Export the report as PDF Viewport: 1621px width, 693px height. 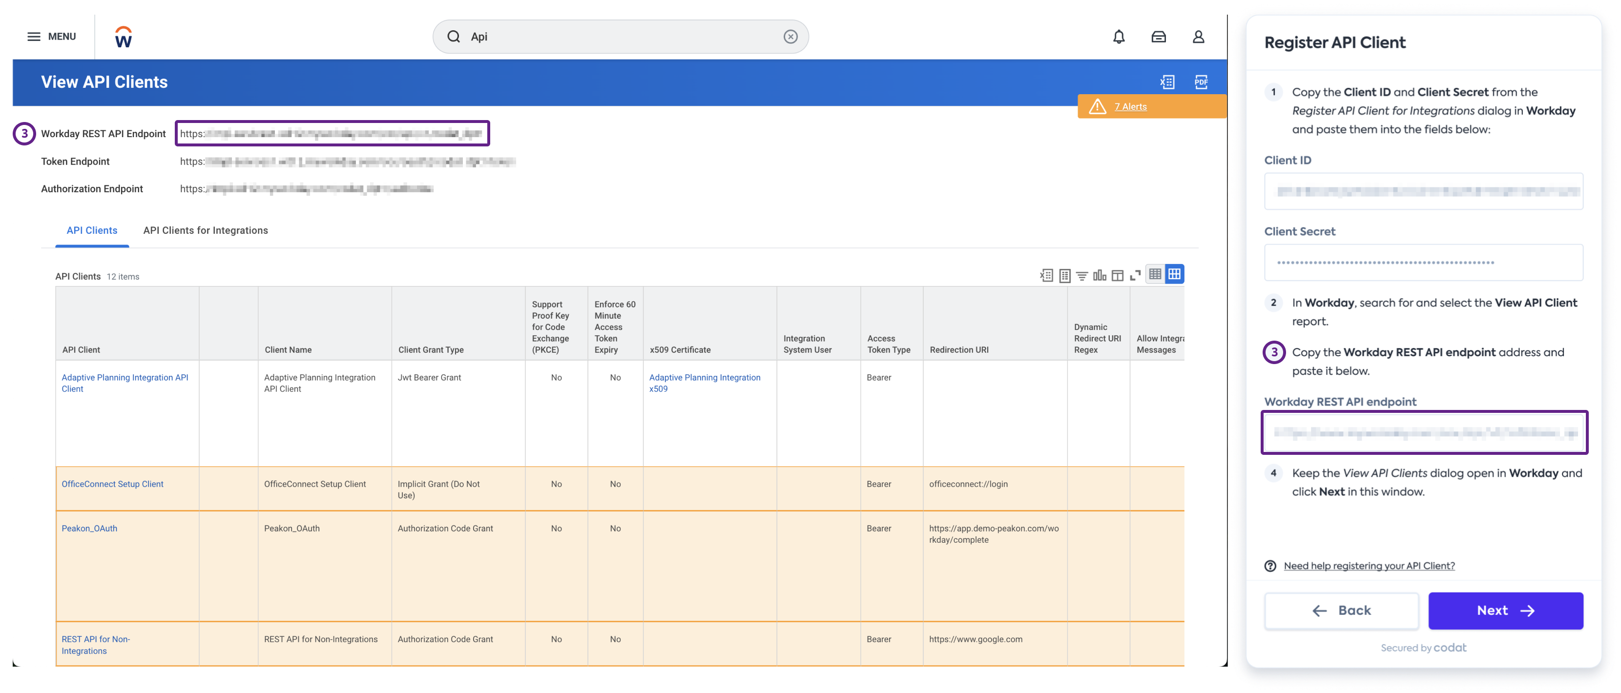point(1201,82)
